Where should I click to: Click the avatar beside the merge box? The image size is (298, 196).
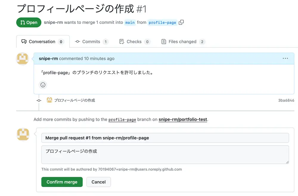[x=23, y=135]
